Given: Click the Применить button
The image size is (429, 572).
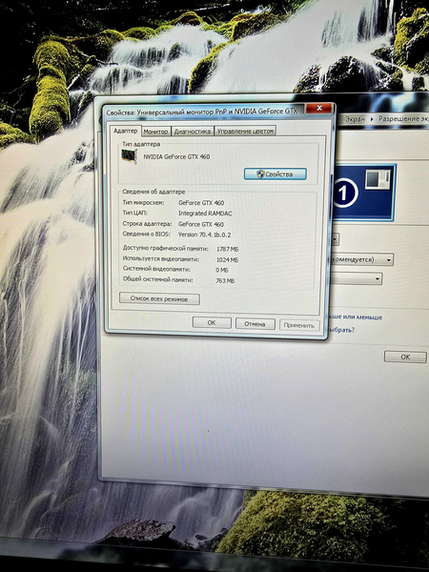Looking at the screenshot, I should [x=299, y=325].
